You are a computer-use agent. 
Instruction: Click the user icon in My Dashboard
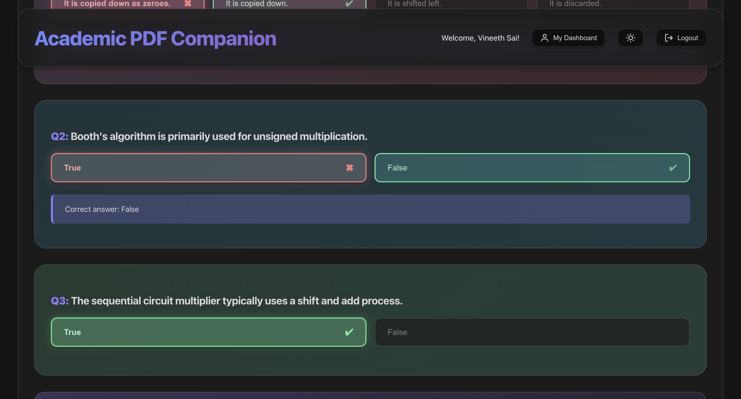coord(544,38)
